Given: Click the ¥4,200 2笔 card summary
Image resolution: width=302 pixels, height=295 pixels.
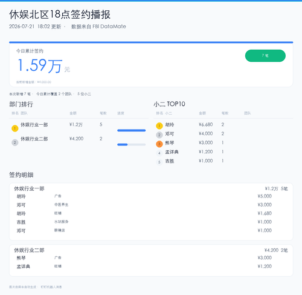Looking at the screenshot, I should (x=276, y=250).
